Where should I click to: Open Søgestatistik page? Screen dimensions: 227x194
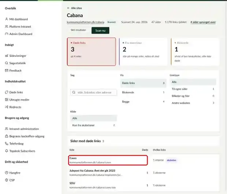[x=18, y=63]
